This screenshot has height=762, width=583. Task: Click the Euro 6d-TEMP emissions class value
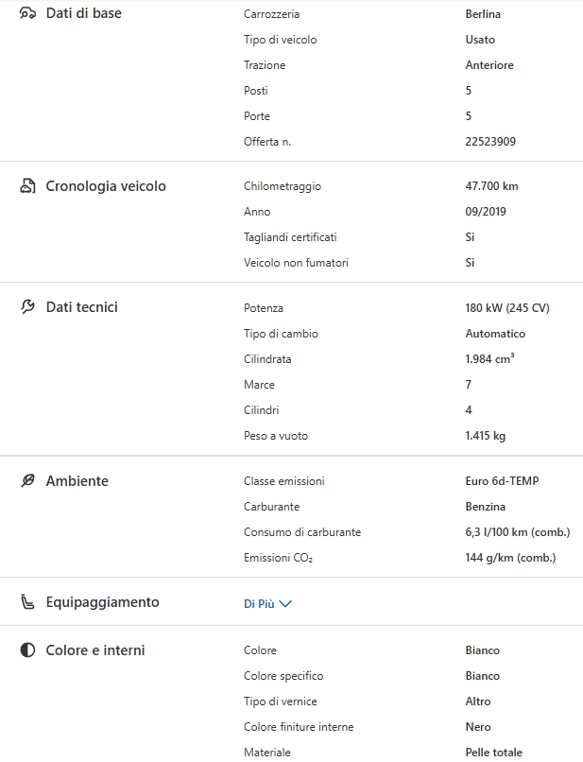pyautogui.click(x=502, y=481)
